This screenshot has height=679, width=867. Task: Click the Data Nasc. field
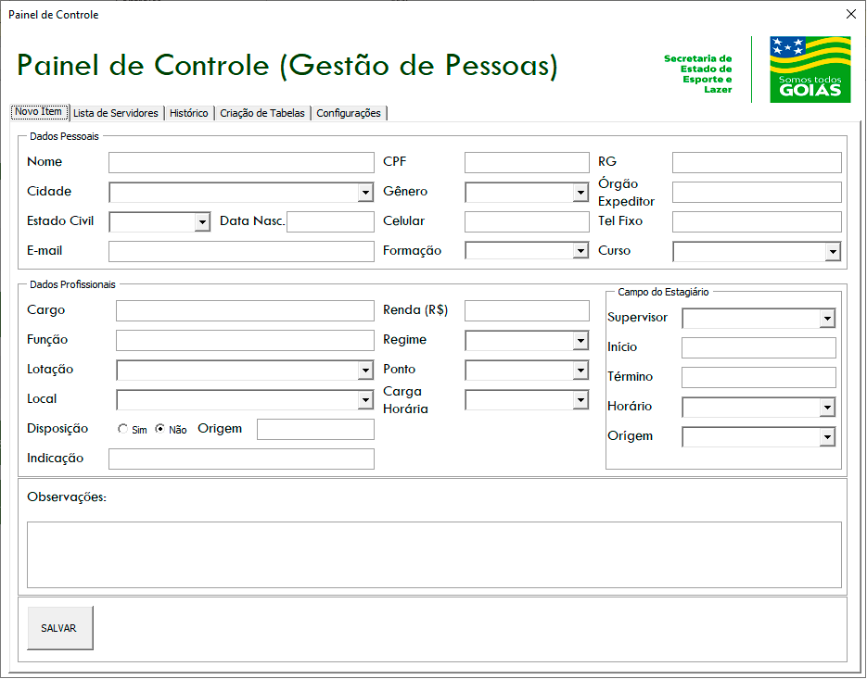tap(331, 222)
